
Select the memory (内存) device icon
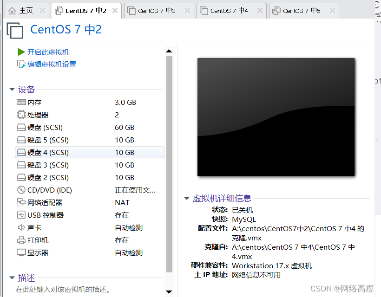(x=21, y=102)
